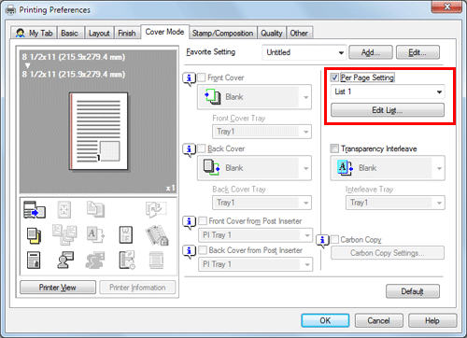Image resolution: width=467 pixels, height=338 pixels.
Task: Switch to the My Tab tab
Action: tap(35, 33)
